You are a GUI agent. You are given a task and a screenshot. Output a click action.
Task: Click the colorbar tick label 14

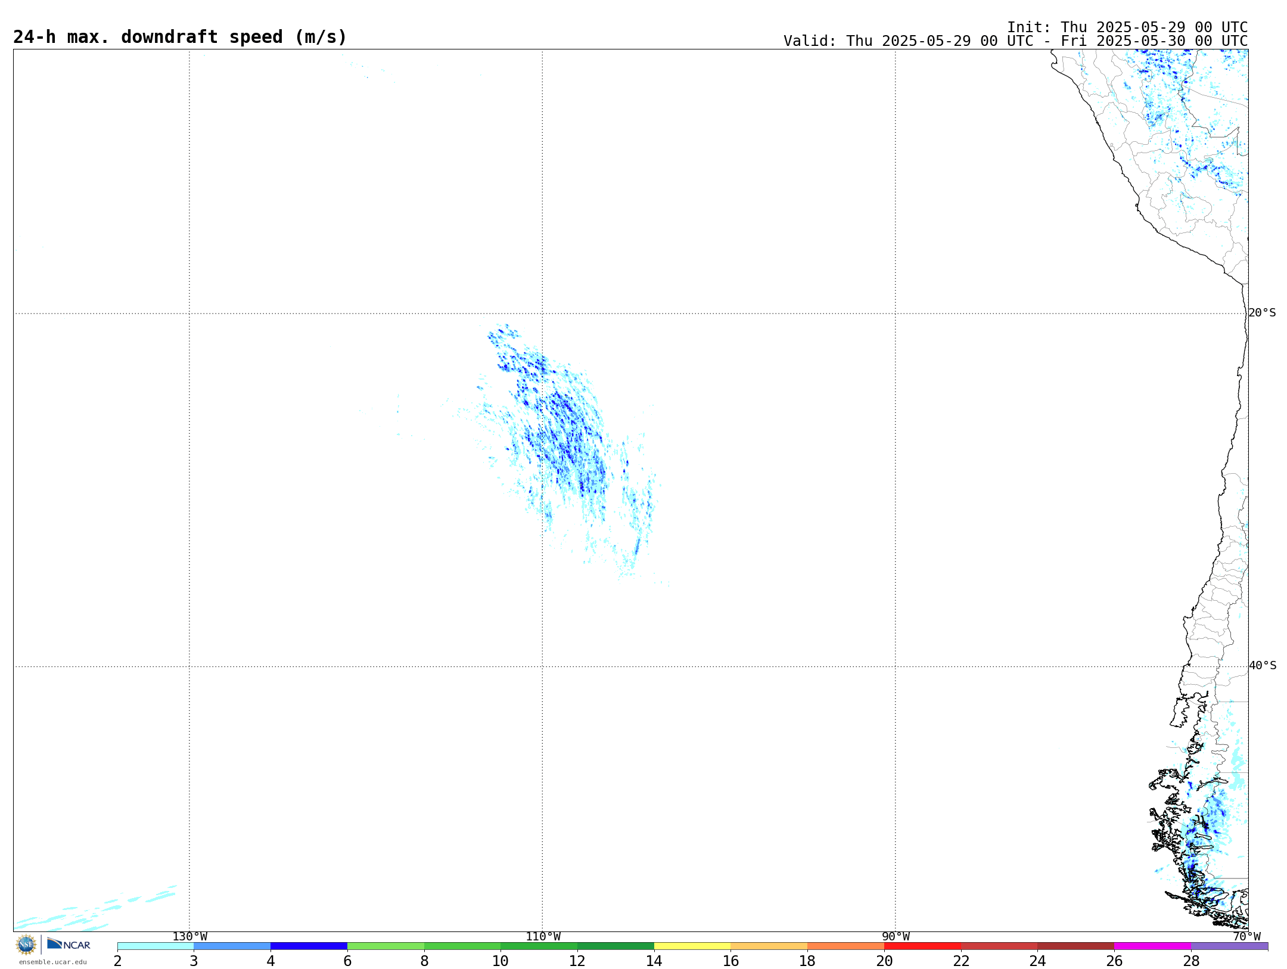(654, 961)
